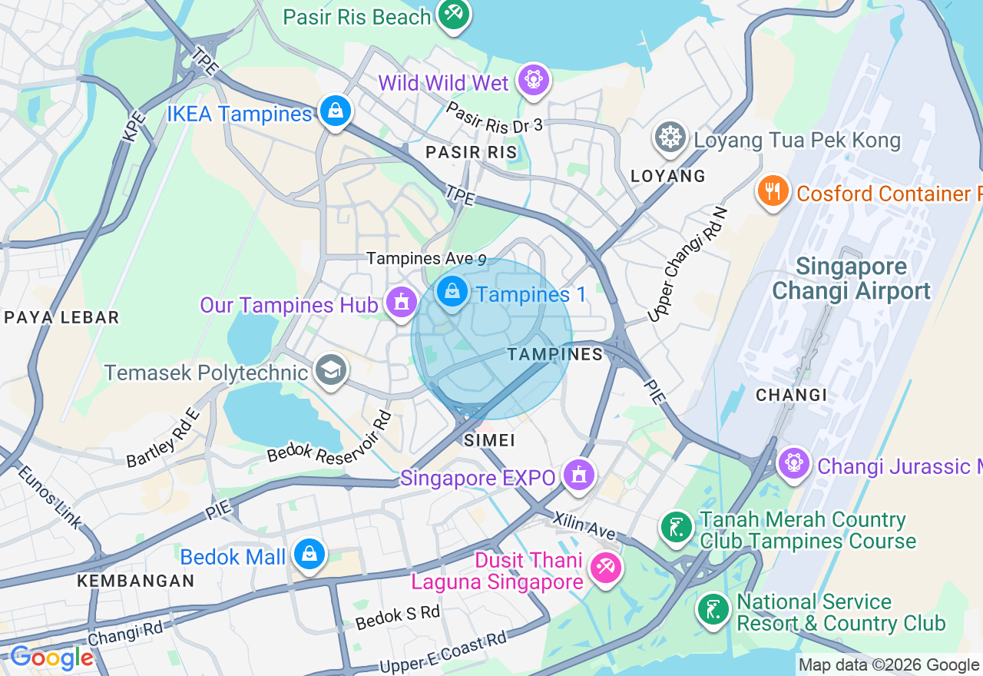The image size is (983, 676).
Task: Select the Bedok Mall shopping pin
Action: [309, 555]
